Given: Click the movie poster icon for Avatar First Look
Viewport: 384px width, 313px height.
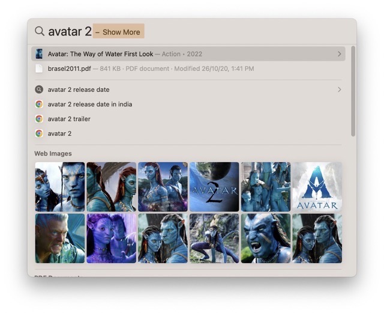Looking at the screenshot, I should [39, 54].
